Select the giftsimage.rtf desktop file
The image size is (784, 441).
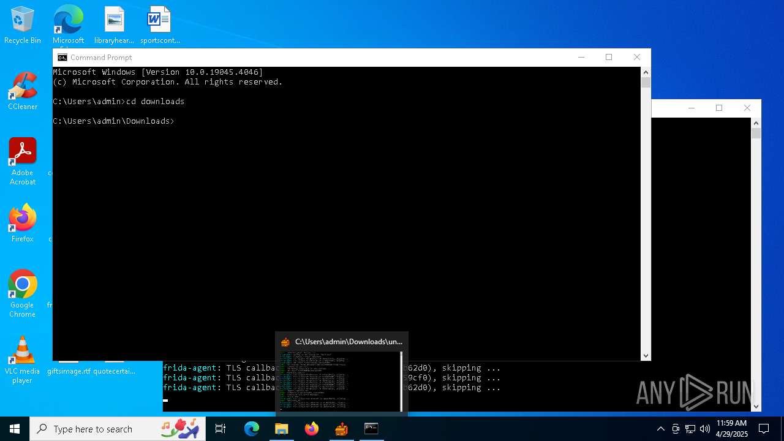point(69,371)
